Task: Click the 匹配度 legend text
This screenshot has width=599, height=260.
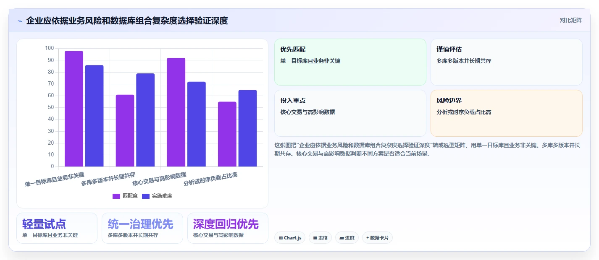Action: [x=130, y=196]
